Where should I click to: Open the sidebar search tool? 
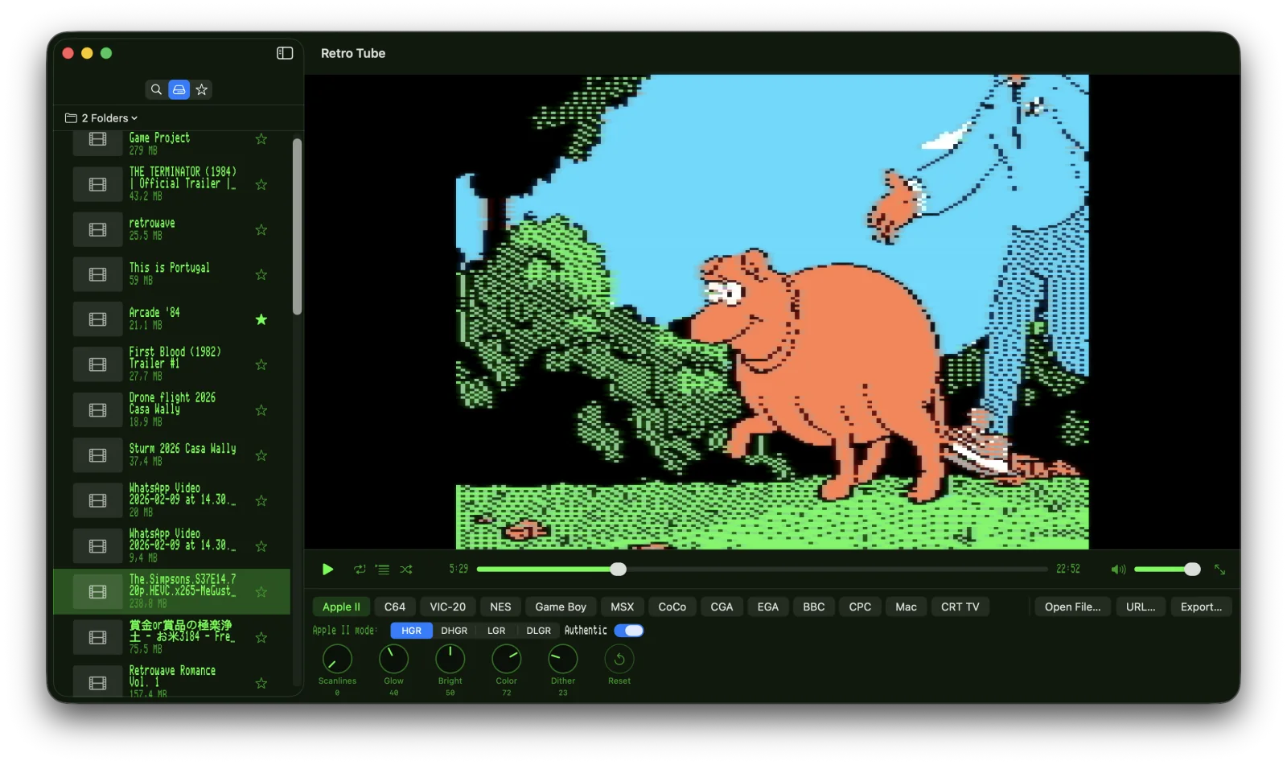tap(156, 89)
